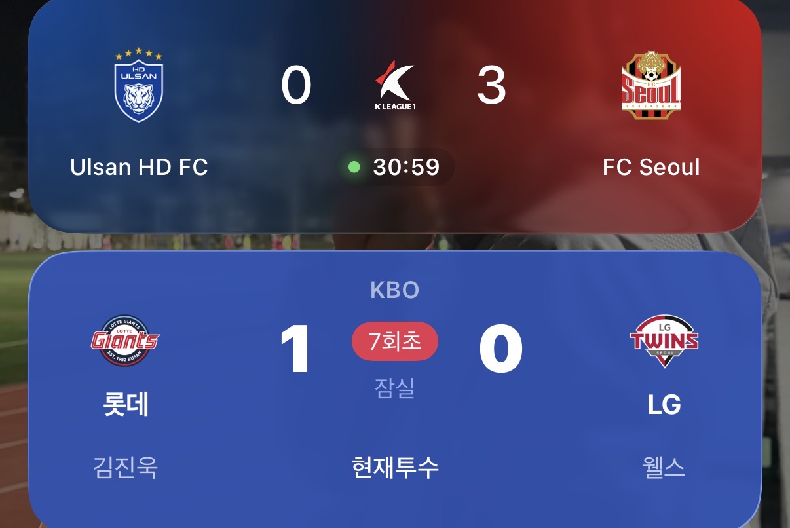Tap FC Seoul's score of 3
Viewport: 790px width, 528px height.
[491, 86]
